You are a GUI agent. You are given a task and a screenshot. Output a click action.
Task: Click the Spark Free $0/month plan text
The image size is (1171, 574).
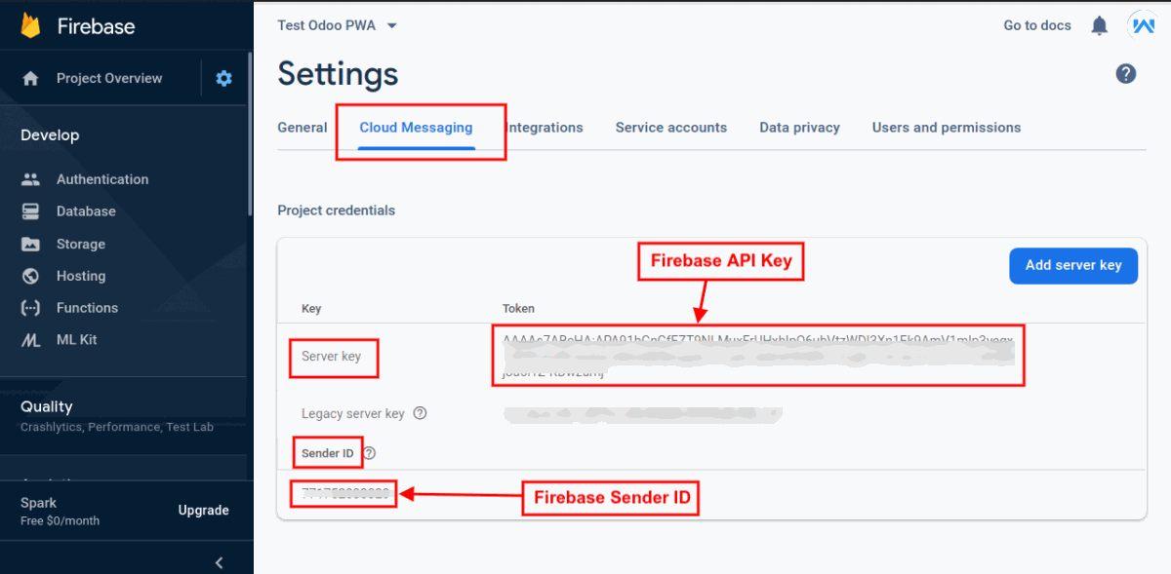coord(60,512)
